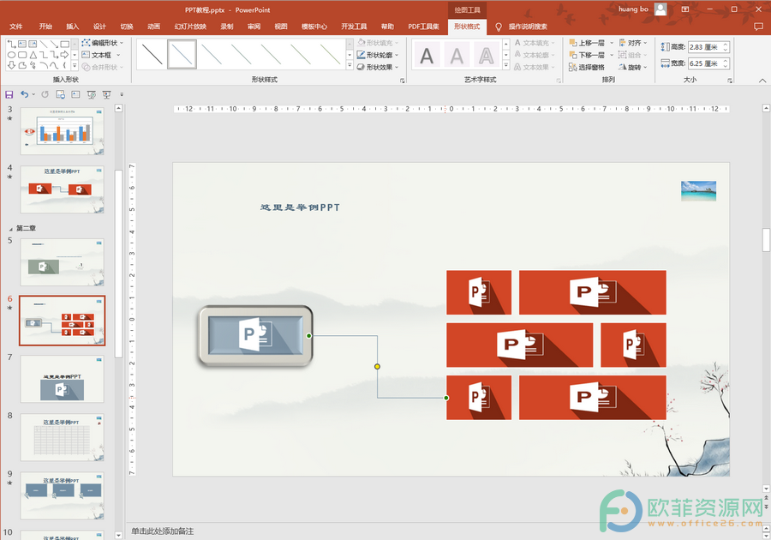Click 单击此处添加备注 notes area

click(x=163, y=531)
